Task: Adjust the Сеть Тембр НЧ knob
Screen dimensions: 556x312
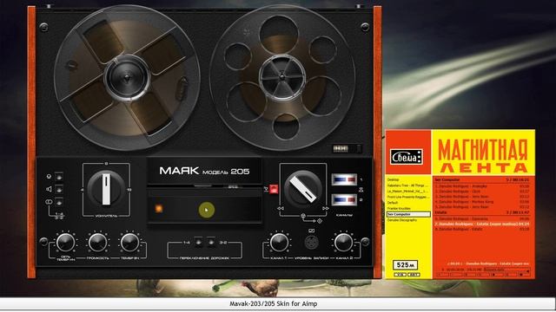Action: (x=66, y=243)
